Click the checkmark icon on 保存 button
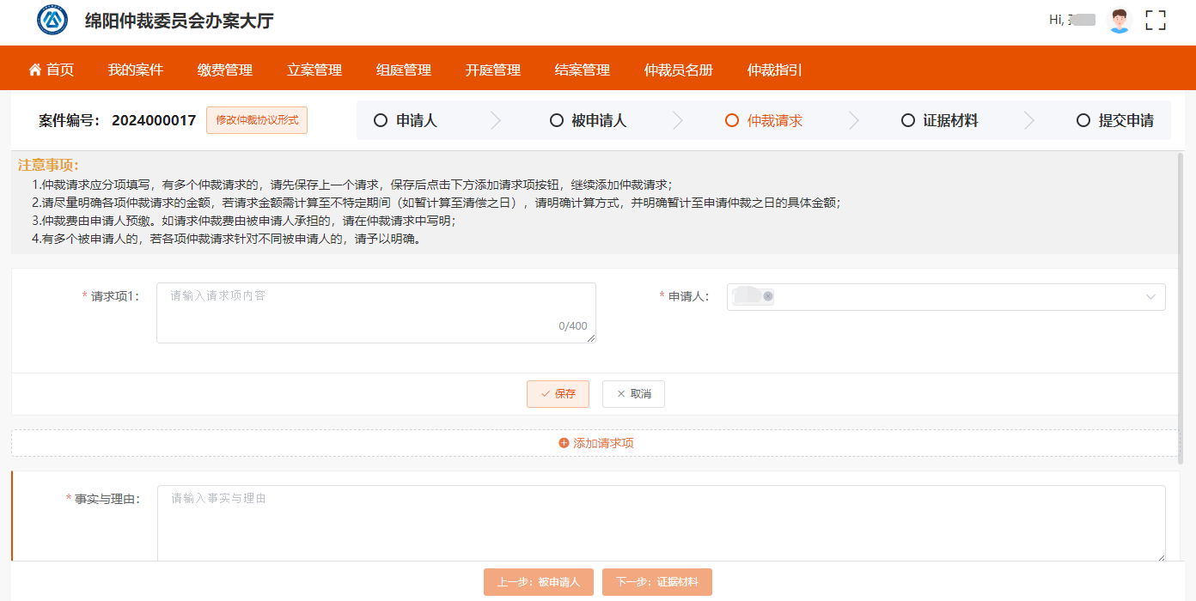 (x=544, y=394)
